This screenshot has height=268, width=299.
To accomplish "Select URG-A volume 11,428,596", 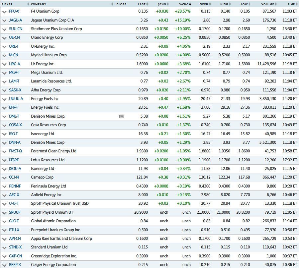I will coord(267,64).
